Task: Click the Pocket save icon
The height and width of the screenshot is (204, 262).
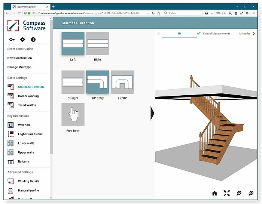Action: click(x=154, y=13)
